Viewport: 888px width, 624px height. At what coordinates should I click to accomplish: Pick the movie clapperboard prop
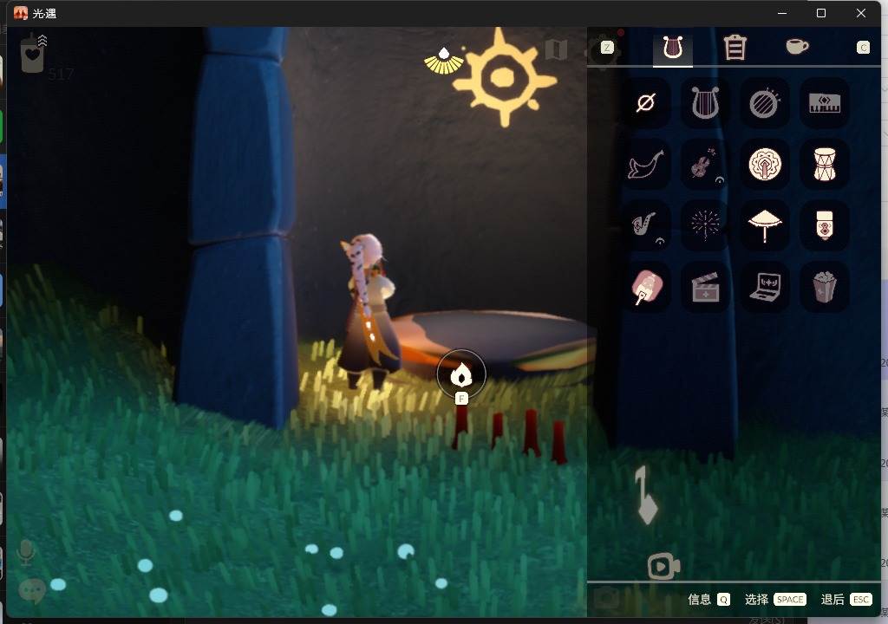coord(705,287)
